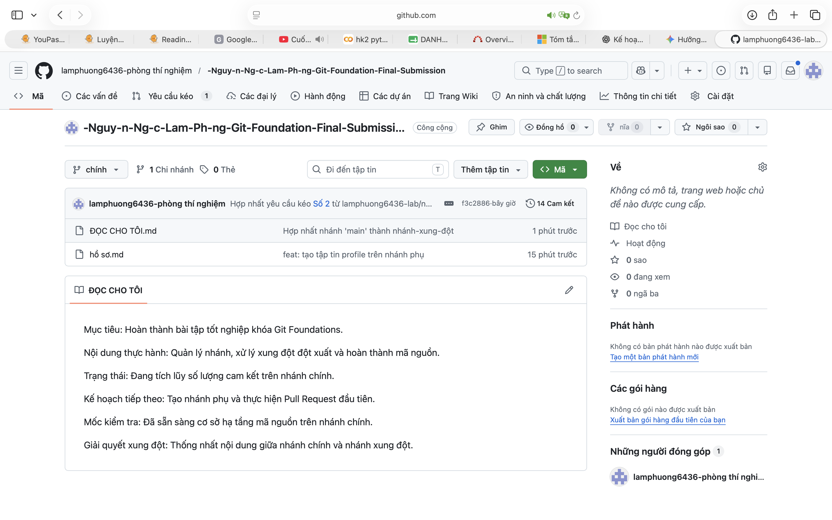Open the Đồng hồ watch dropdown

(556, 127)
